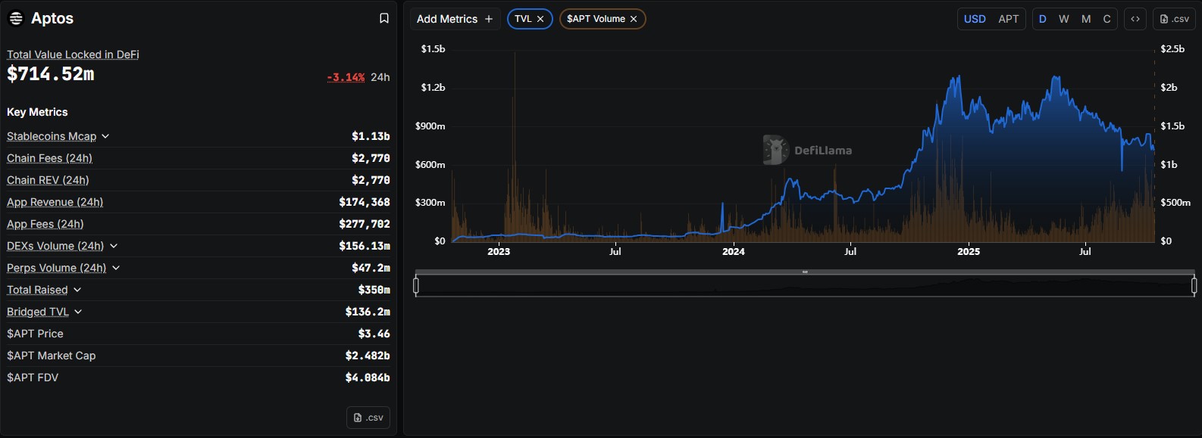The width and height of the screenshot is (1202, 438).
Task: Select monthly (M) chart interval
Action: click(1086, 19)
